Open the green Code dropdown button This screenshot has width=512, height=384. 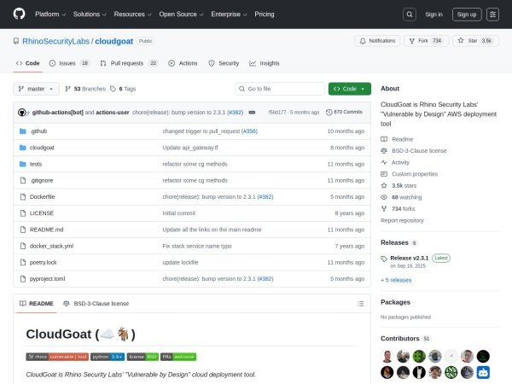tap(349, 89)
